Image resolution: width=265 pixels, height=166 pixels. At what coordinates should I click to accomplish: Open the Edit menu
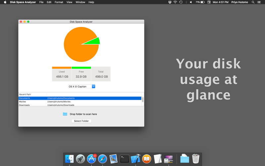49,2
